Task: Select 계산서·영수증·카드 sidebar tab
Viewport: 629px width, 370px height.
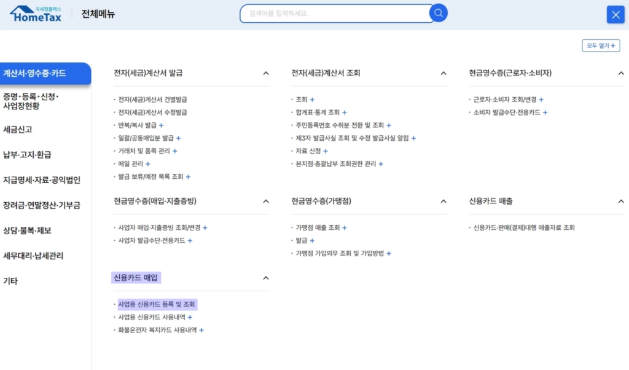Action: click(x=45, y=73)
